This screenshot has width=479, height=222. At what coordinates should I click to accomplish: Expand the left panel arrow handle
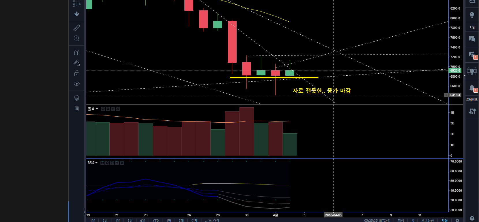pyautogui.click(x=84, y=212)
